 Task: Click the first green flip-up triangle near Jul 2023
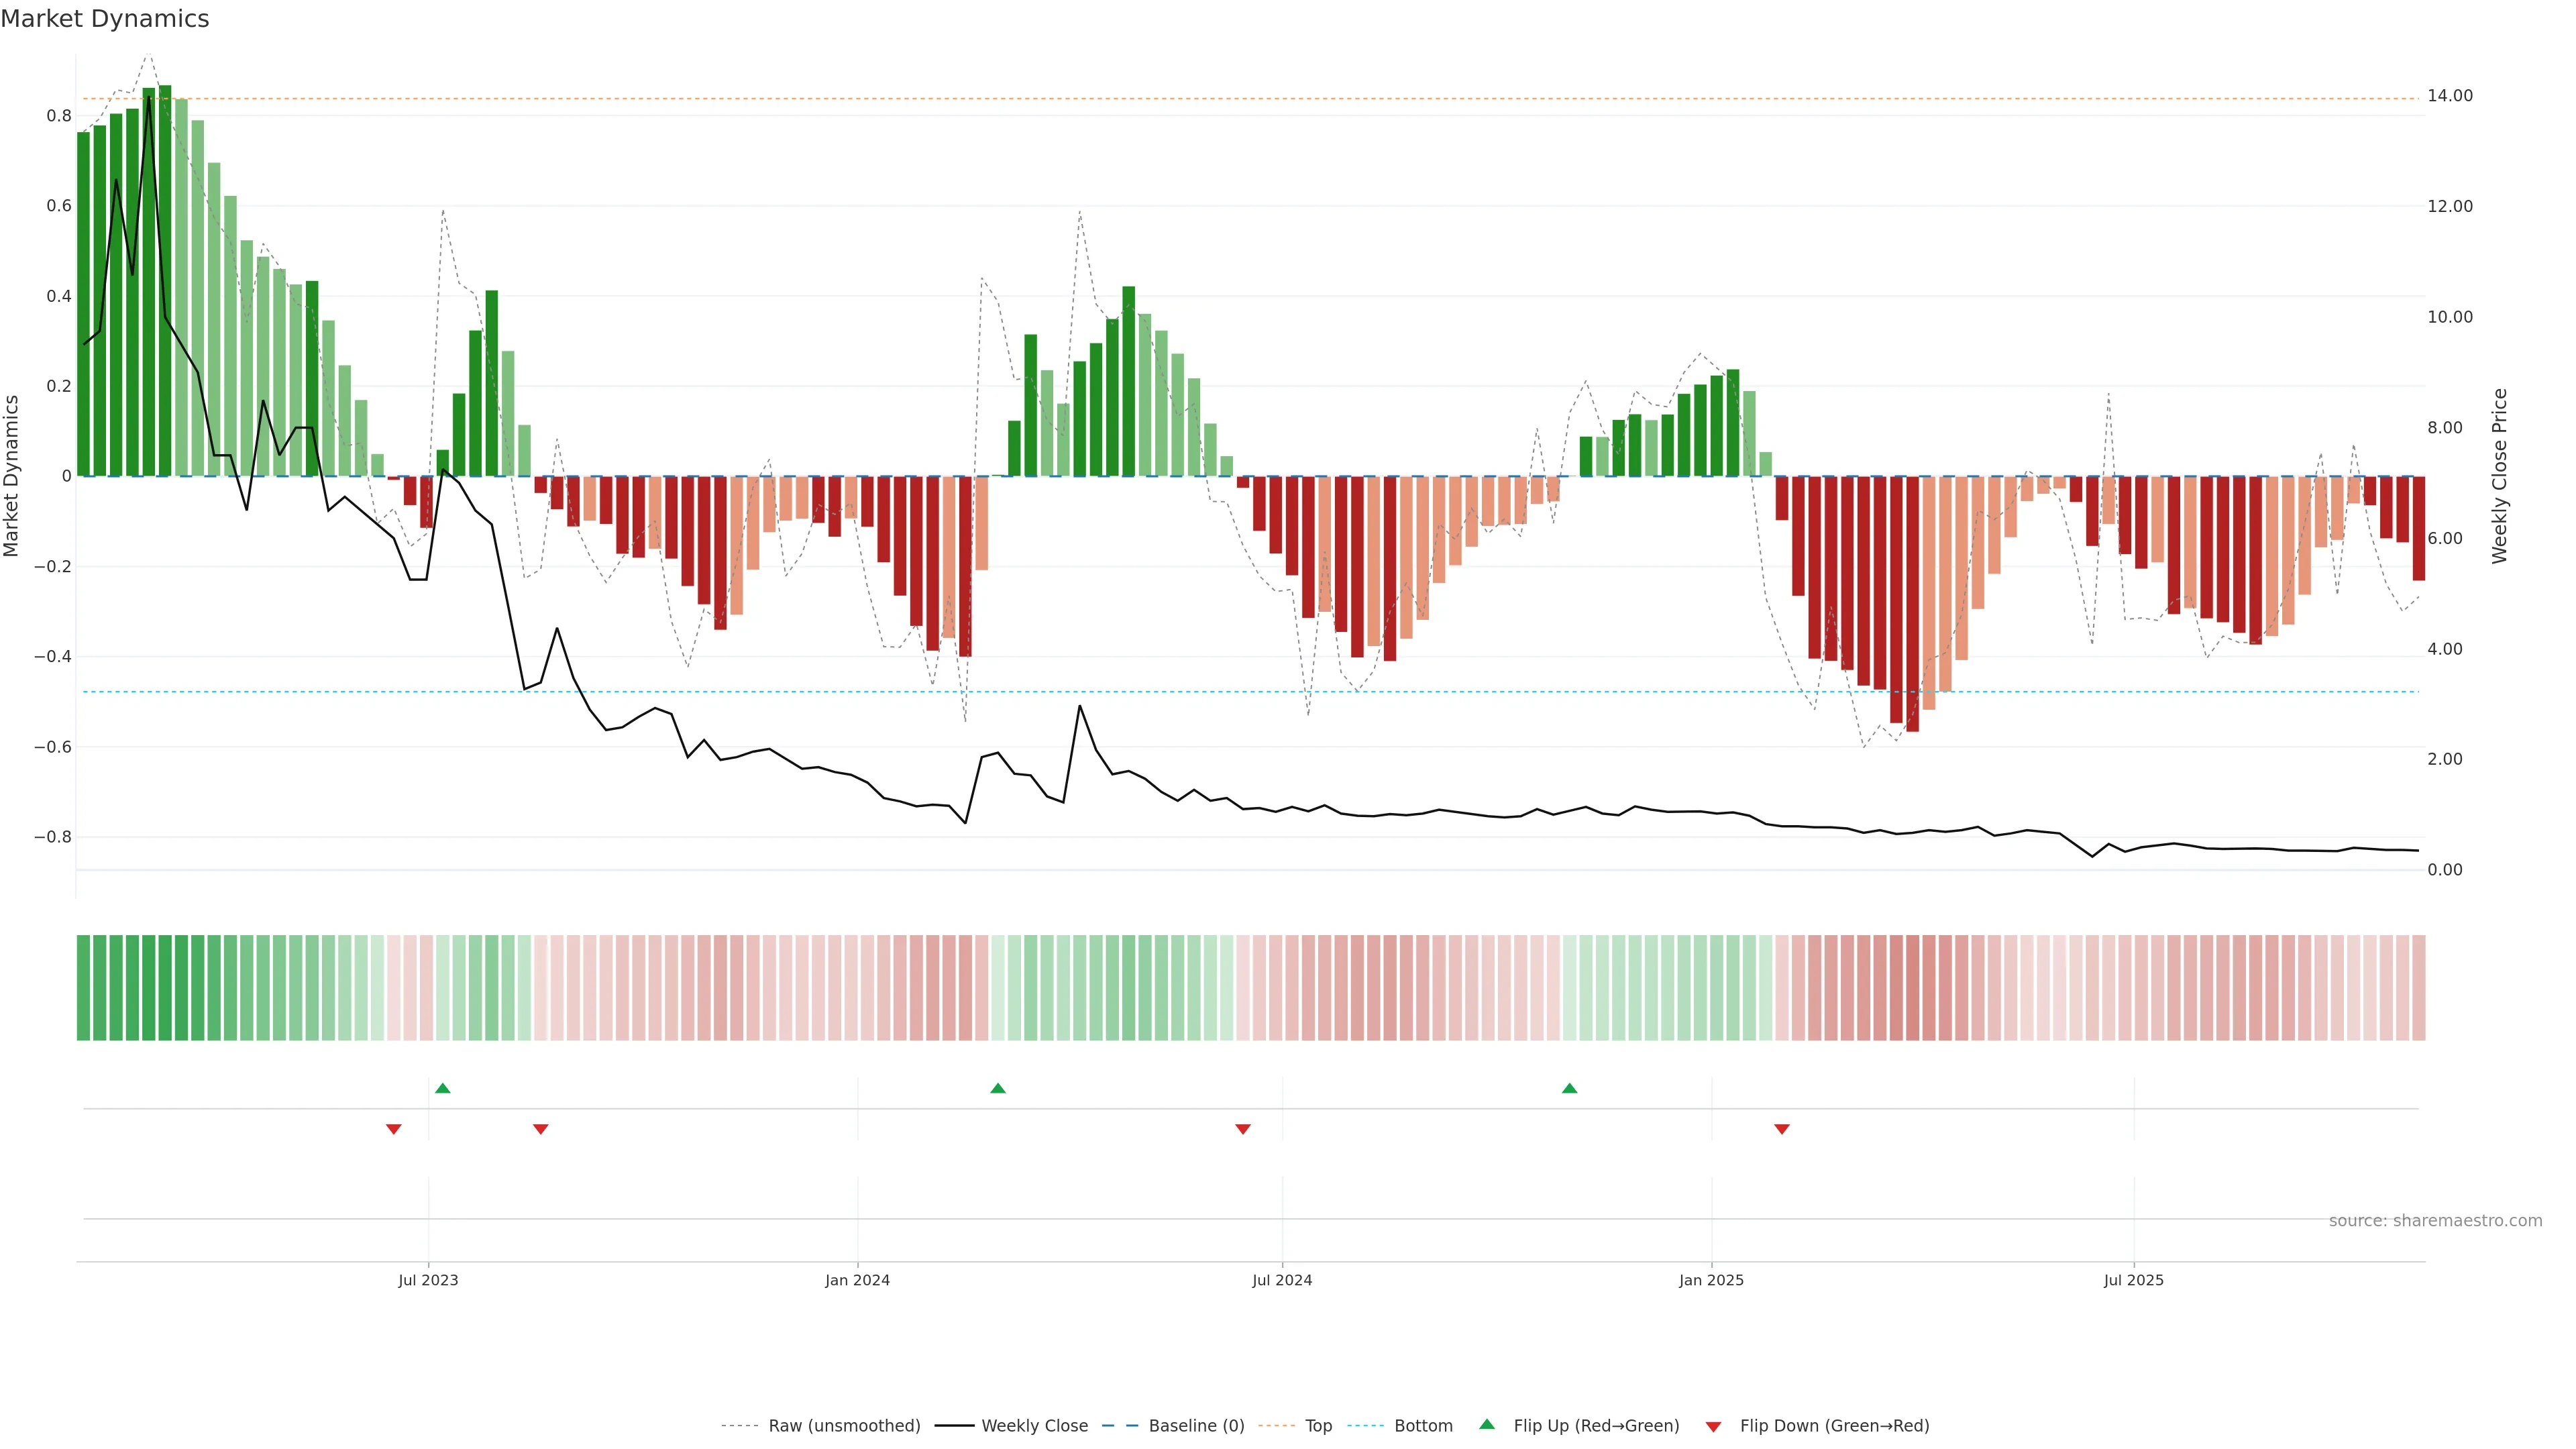pyautogui.click(x=443, y=1088)
